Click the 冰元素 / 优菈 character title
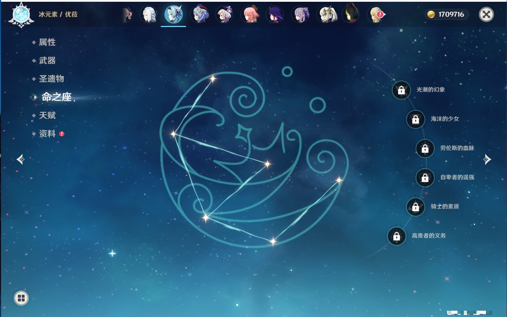The height and width of the screenshot is (317, 507). (x=58, y=14)
